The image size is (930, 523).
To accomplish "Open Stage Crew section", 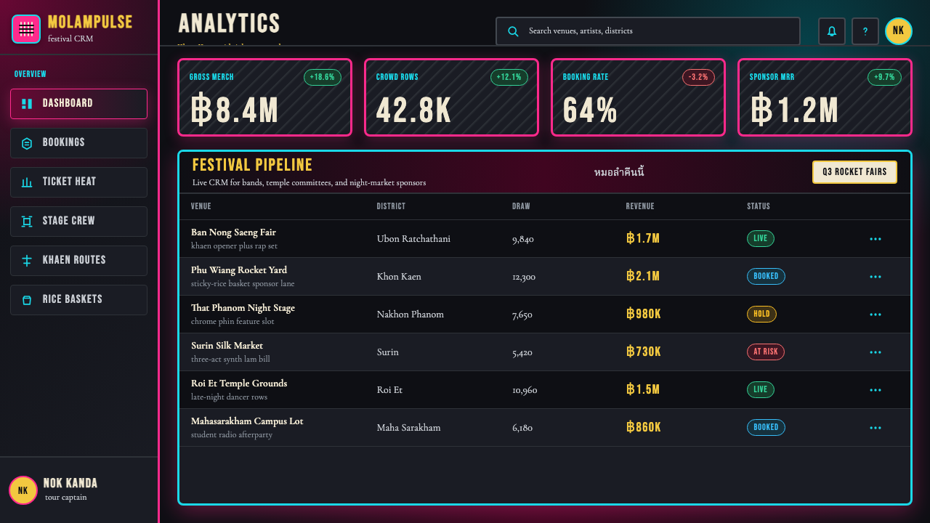I will [78, 222].
